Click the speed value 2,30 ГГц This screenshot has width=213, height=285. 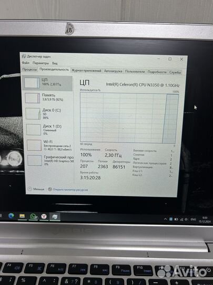click(113, 155)
